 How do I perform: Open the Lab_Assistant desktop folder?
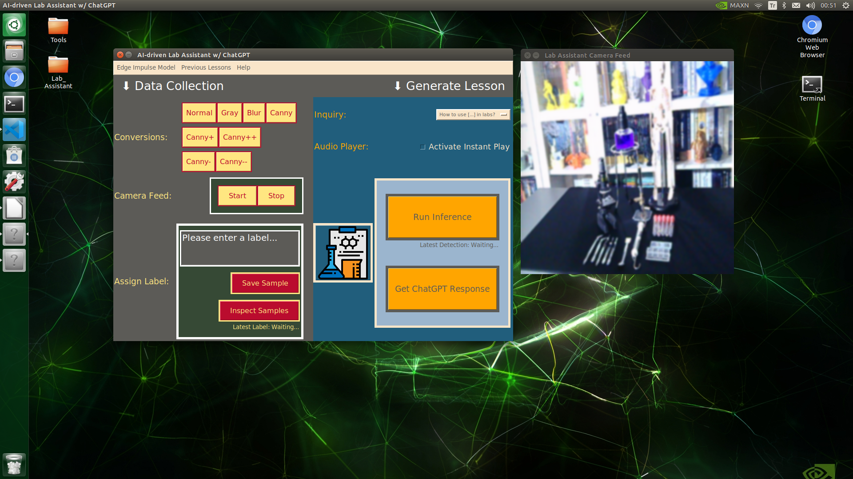58,73
